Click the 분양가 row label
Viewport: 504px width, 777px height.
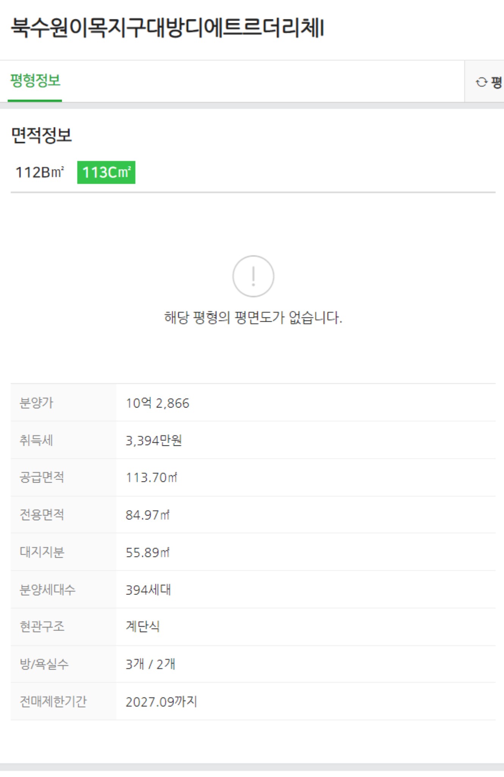tap(34, 403)
